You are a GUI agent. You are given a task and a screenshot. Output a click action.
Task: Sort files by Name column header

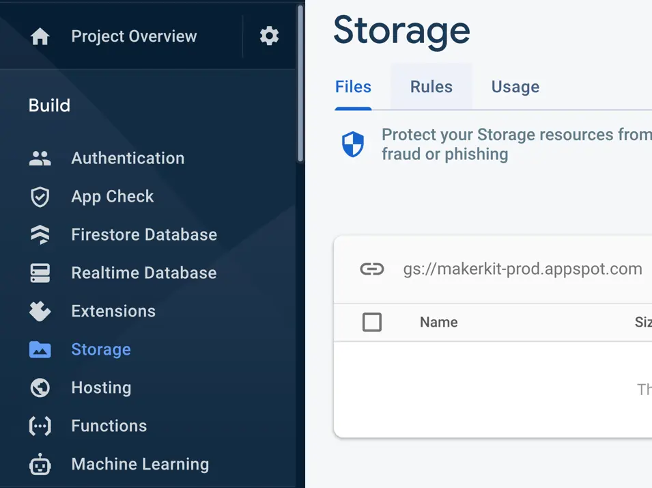pos(438,322)
